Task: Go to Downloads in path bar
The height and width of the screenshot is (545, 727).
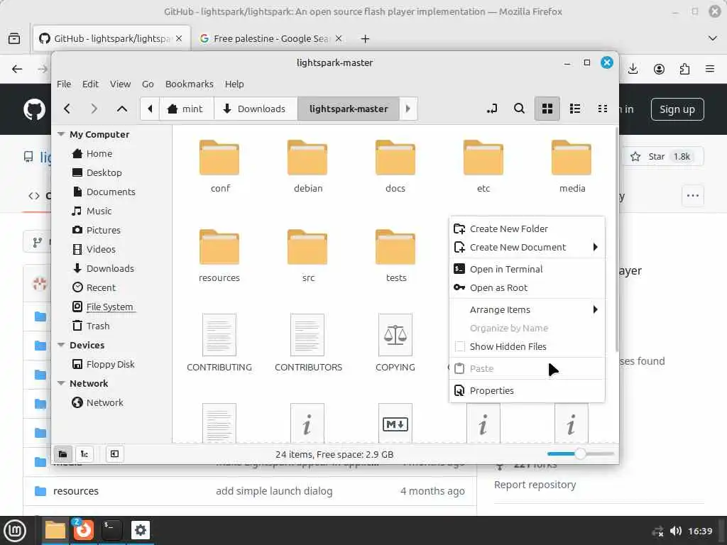Action: click(255, 109)
